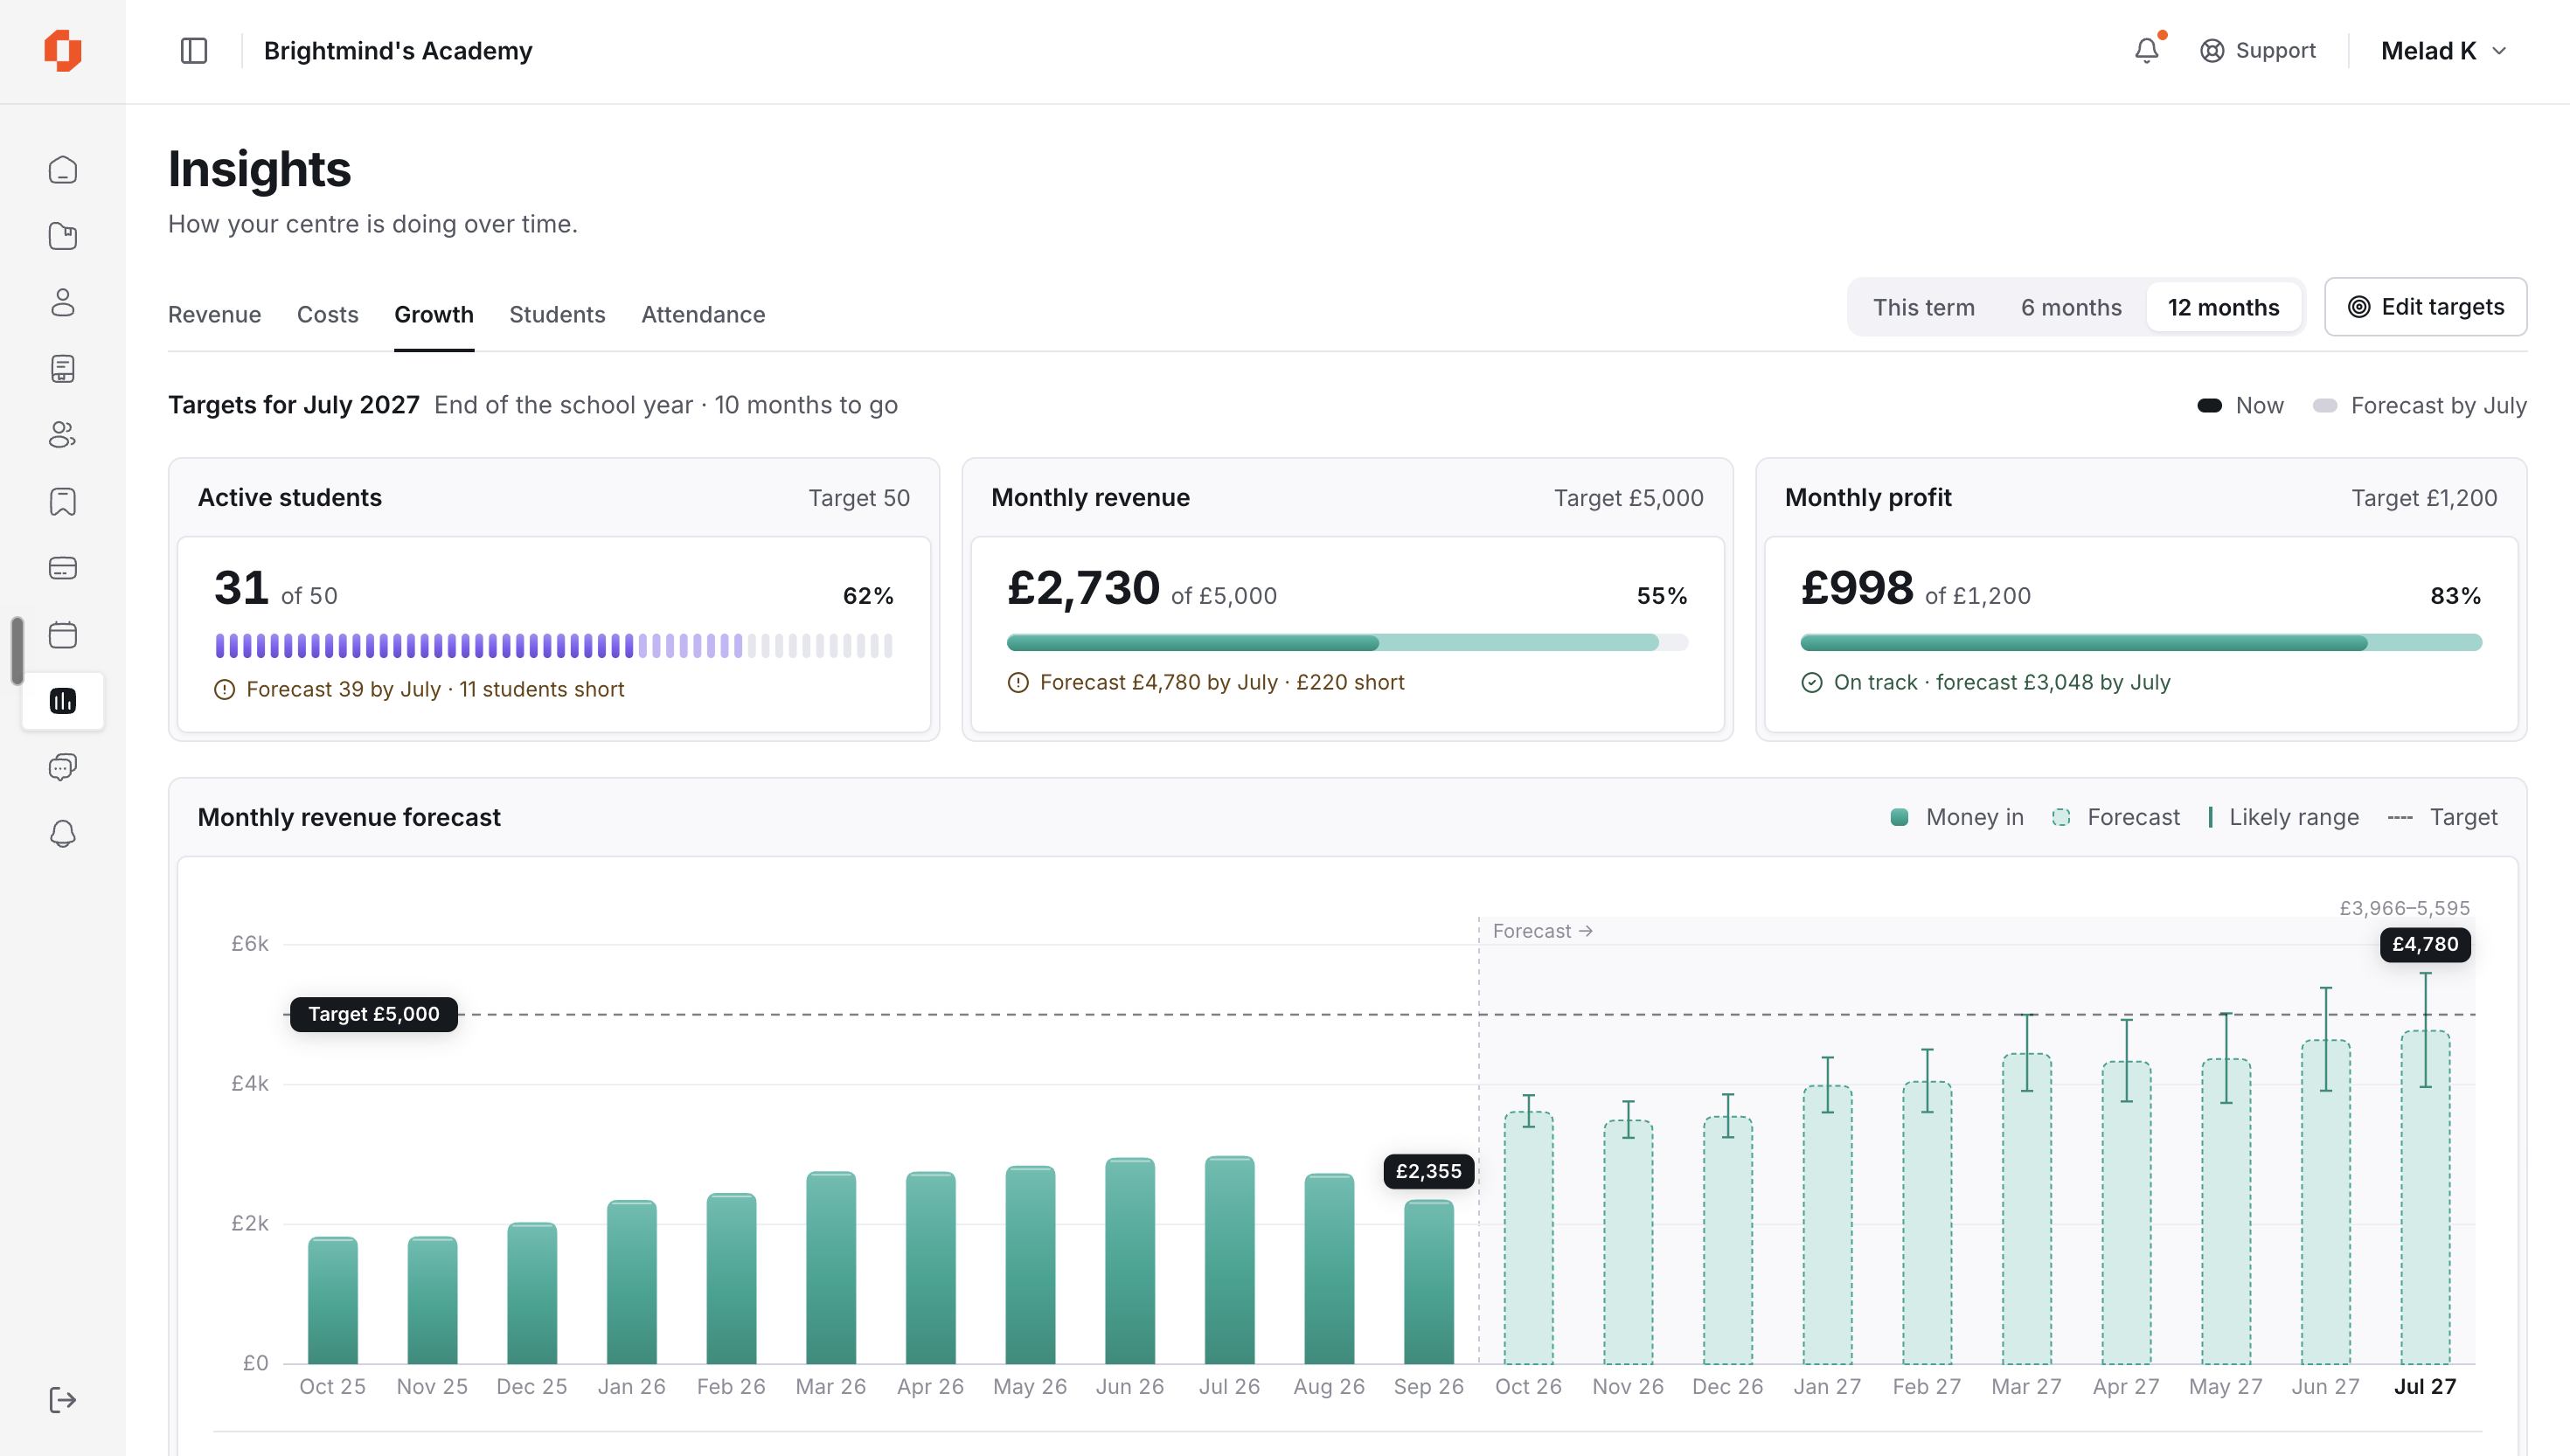Click the £4,780 forecast label on Jul 27
This screenshot has height=1456, width=2570.
click(2425, 944)
